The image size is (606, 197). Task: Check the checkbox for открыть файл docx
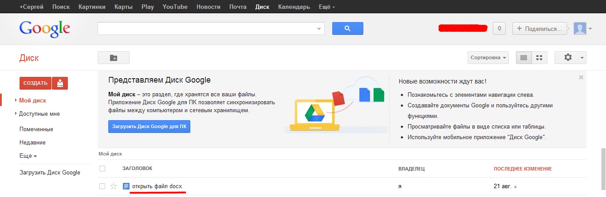[102, 186]
